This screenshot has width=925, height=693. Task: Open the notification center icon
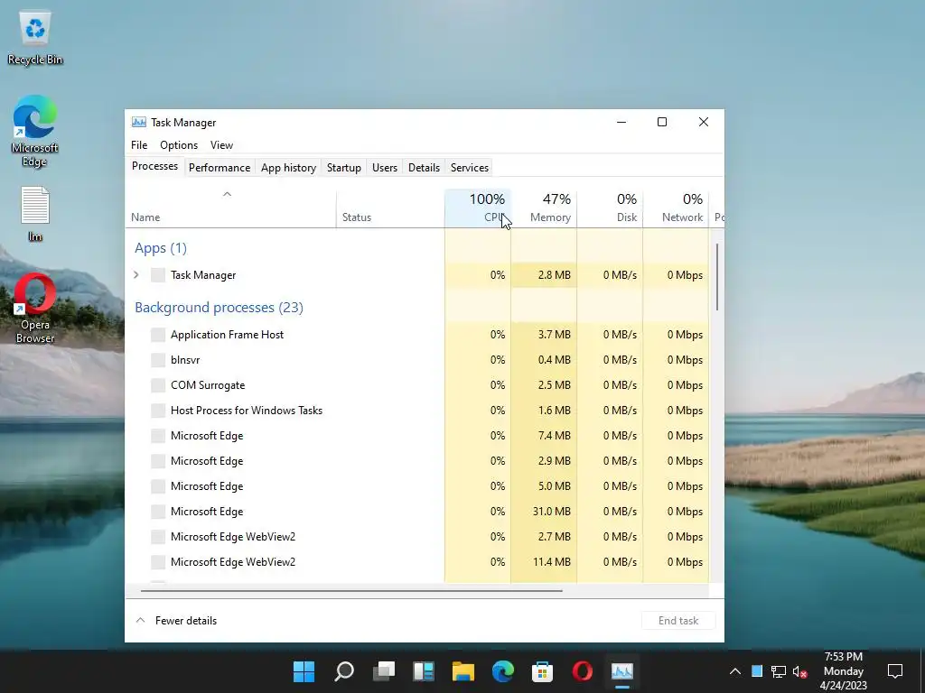(895, 671)
